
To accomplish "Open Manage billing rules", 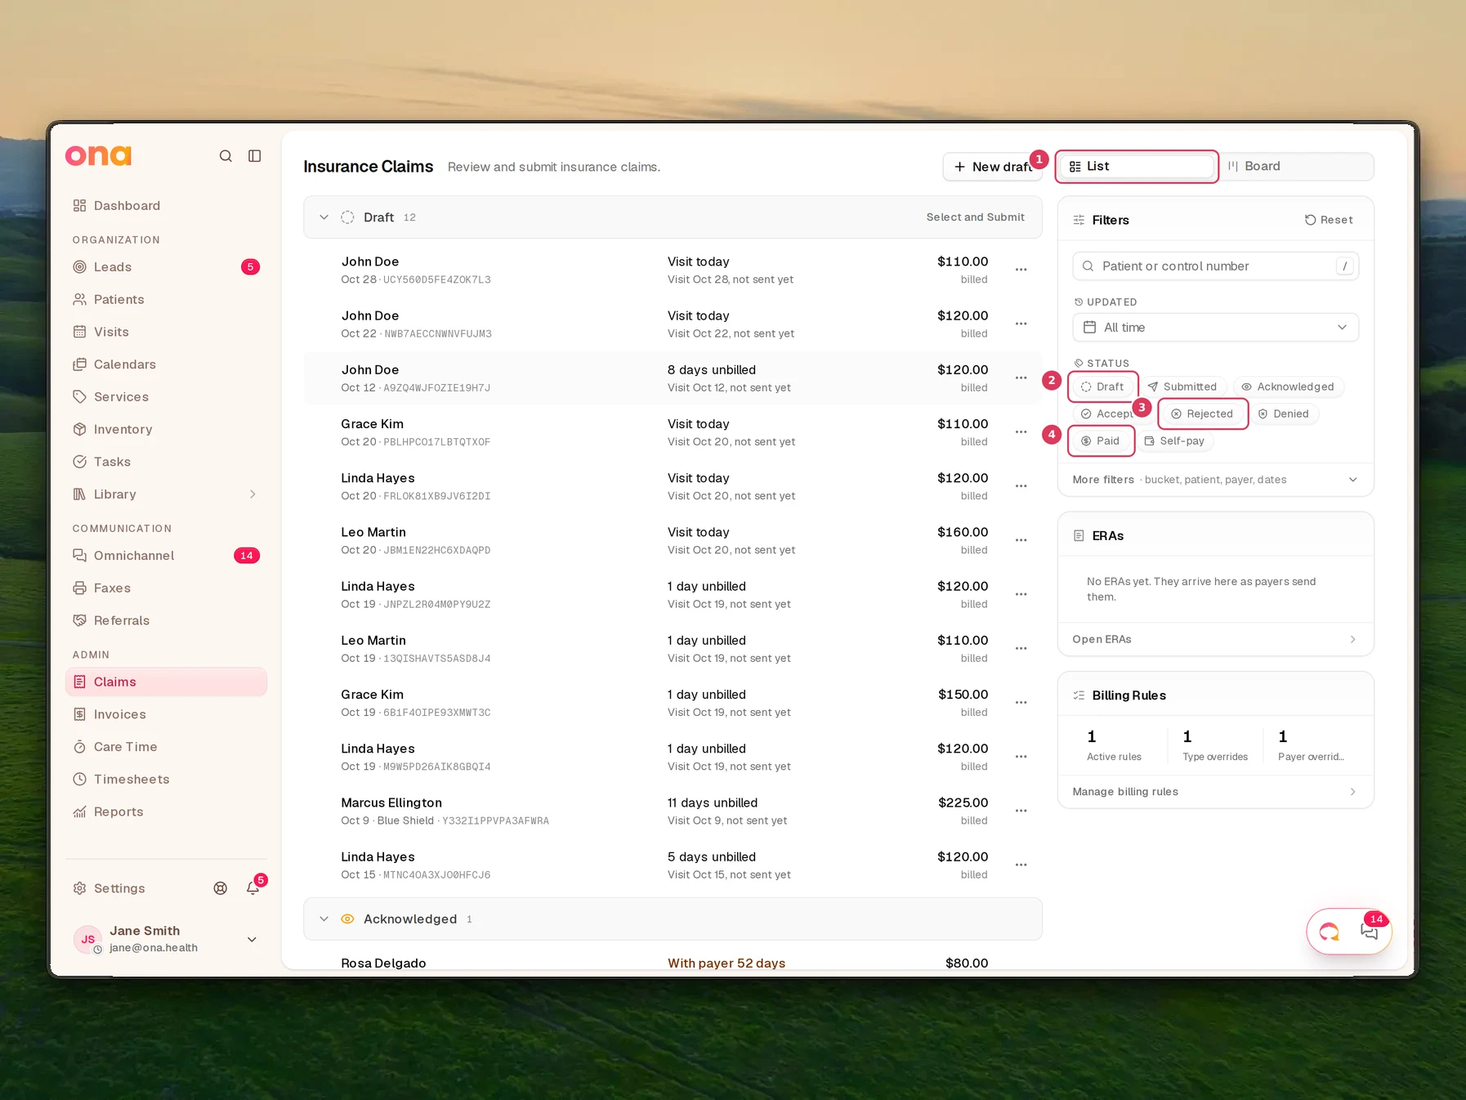I will pos(1215,792).
